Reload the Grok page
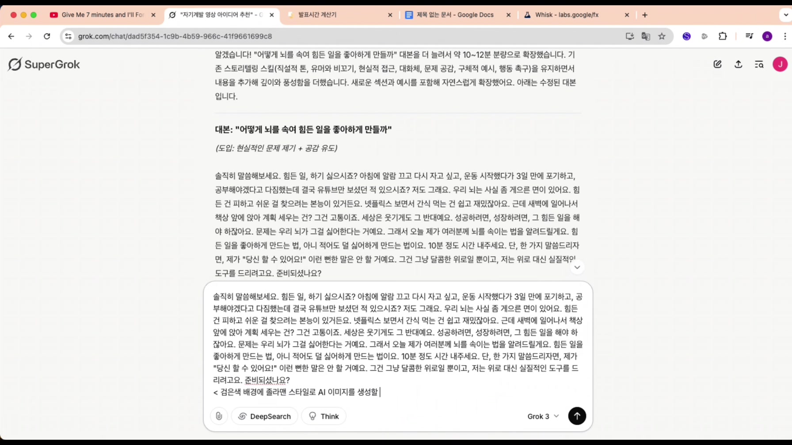 click(x=47, y=36)
